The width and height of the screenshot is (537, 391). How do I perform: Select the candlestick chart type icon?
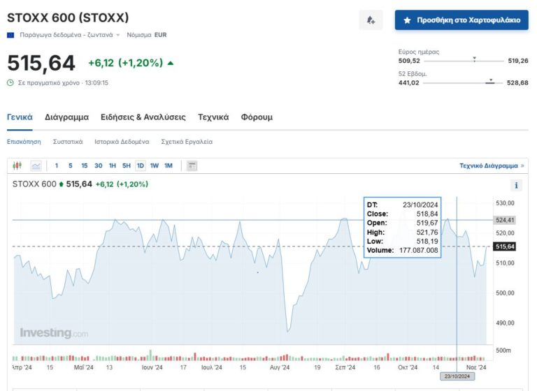(18, 165)
